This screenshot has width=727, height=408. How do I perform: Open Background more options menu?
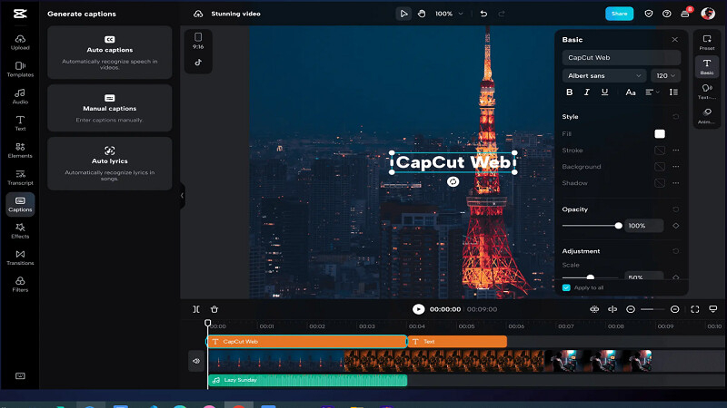coord(675,167)
